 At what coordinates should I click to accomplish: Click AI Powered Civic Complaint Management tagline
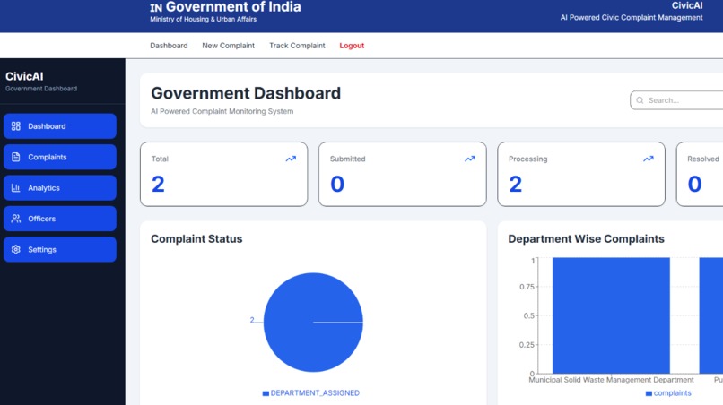[x=632, y=18]
